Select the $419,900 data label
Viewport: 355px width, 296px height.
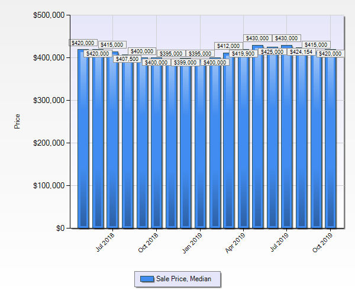(x=243, y=54)
